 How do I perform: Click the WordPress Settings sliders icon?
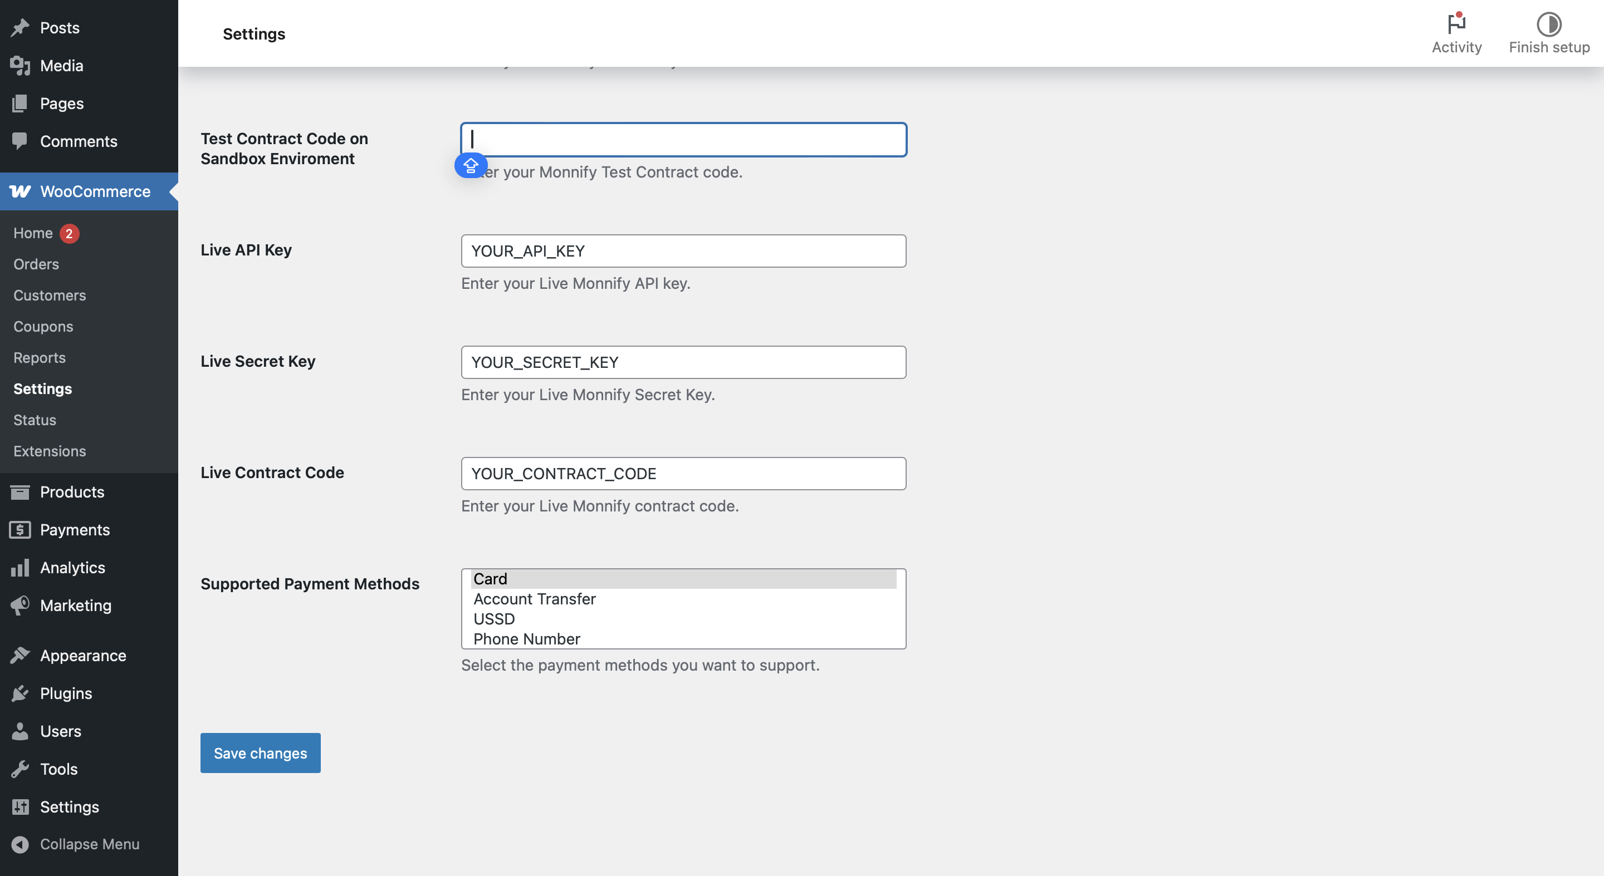[20, 807]
